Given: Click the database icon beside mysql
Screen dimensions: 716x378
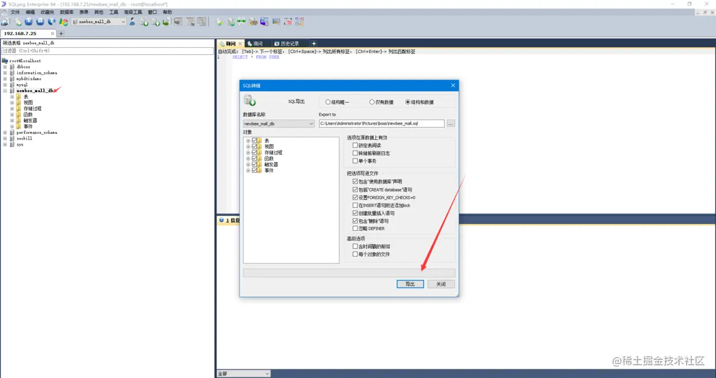Looking at the screenshot, I should point(12,85).
